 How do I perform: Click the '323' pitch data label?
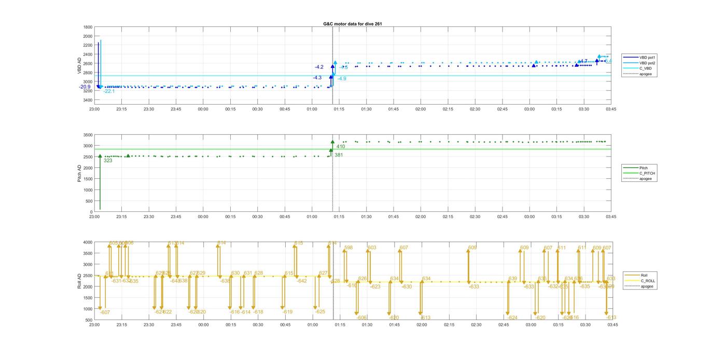pyautogui.click(x=108, y=161)
